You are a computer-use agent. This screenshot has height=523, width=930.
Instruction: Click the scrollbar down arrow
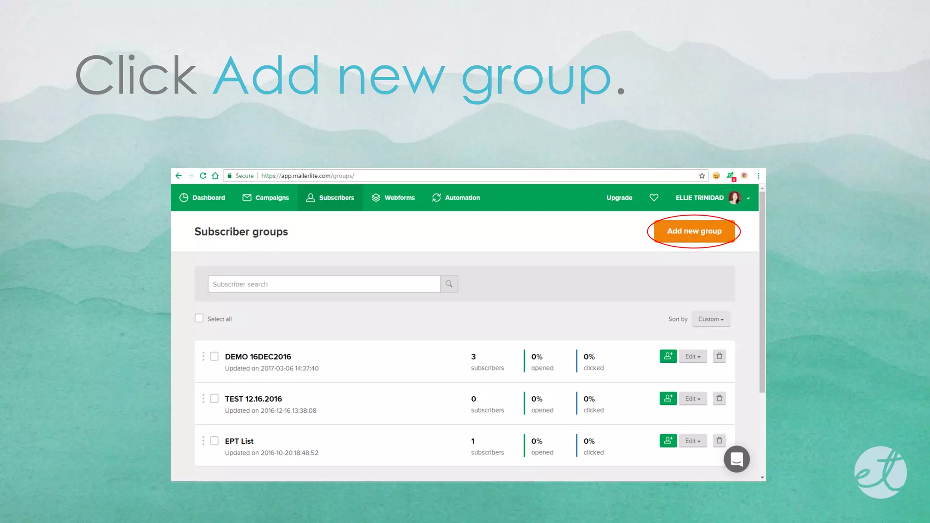pyautogui.click(x=762, y=478)
